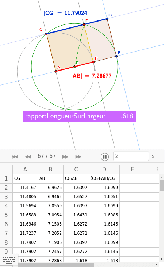Screen dimensions: 165x268
Task: Select row 2 header
Action: [x=6, y=188]
